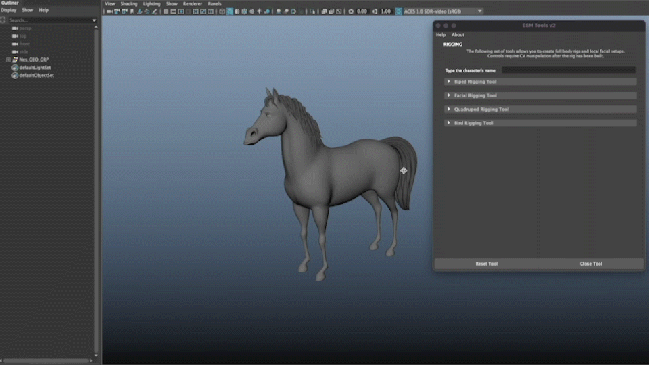649x365 pixels.
Task: Click the highlighted Smooth Shade All icon
Action: [x=230, y=11]
